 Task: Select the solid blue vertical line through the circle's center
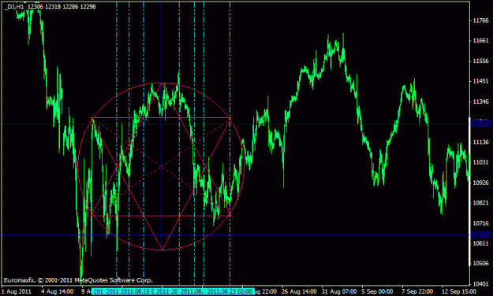[161, 144]
